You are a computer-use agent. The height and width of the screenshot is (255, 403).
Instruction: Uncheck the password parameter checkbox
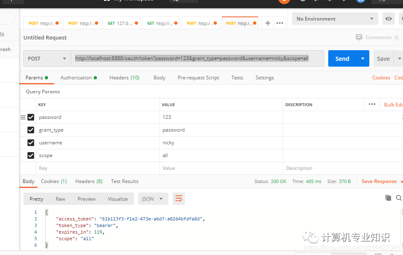[31, 117]
